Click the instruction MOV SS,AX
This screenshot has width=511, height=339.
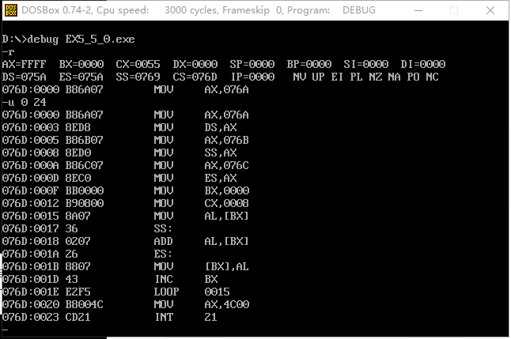pyautogui.click(x=195, y=153)
